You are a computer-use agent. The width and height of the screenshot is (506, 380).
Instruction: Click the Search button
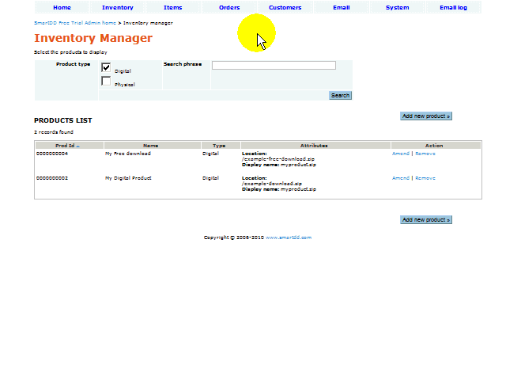(340, 96)
